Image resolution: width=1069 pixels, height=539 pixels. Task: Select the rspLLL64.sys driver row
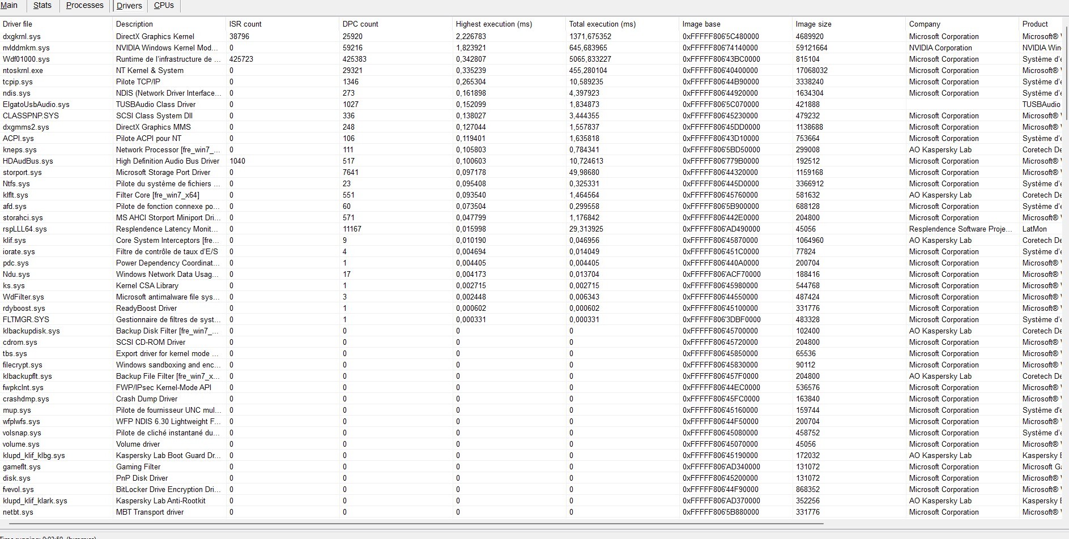[531, 229]
